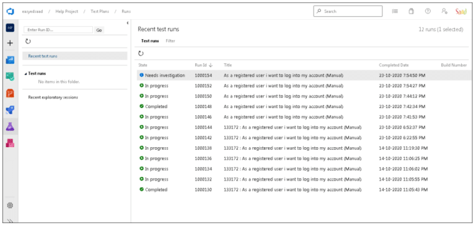The height and width of the screenshot is (226, 476).
Task: Open Test Plans flask icon
Action: 10,127
